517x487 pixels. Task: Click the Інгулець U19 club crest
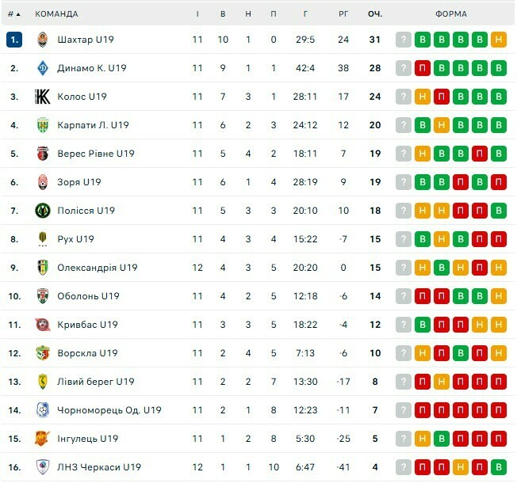[43, 439]
